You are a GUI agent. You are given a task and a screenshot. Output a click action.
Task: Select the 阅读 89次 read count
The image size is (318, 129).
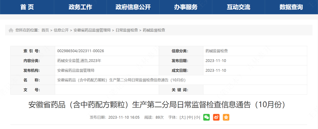[x=154, y=118]
